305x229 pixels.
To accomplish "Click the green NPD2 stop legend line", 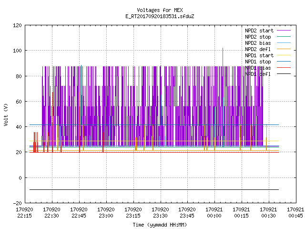I will tap(284, 36).
